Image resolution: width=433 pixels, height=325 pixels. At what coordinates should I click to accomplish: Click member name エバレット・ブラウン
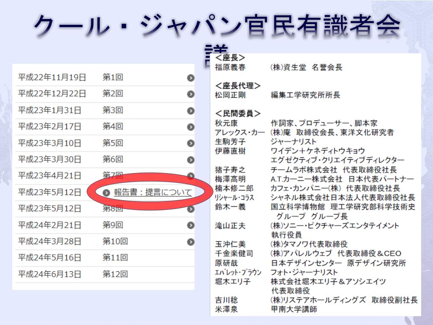click(238, 272)
